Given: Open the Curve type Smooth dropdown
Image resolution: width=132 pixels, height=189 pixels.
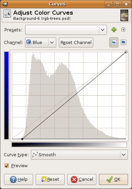Looking at the screenshot, I should tap(79, 155).
